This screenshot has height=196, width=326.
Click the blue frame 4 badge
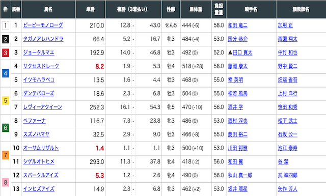click(6, 73)
